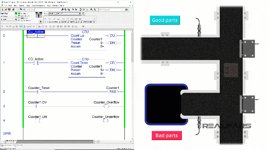Save the project with the floppy icon

click(9, 10)
